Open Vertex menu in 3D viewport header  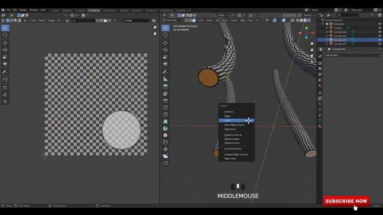[234, 20]
